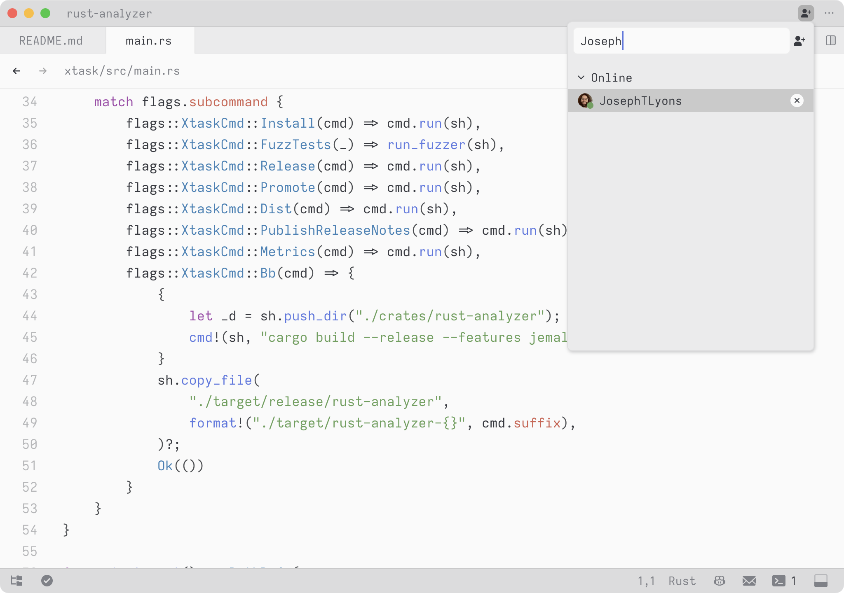Click the envelope feedback icon
Screen dimensions: 844x593
(749, 581)
